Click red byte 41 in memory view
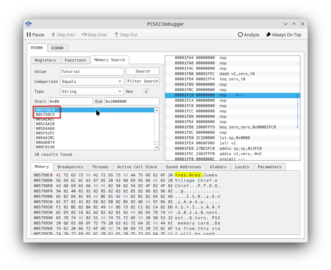The image size is (331, 270). coord(58,175)
